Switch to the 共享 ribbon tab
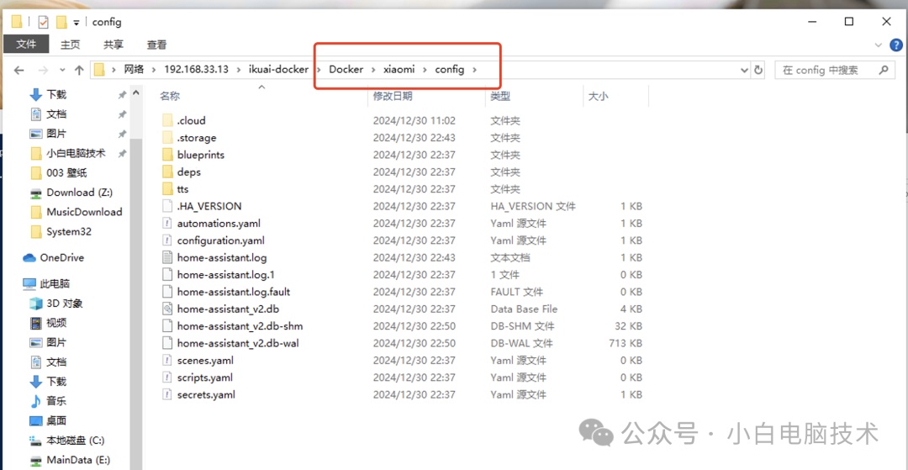908x470 pixels. [x=113, y=44]
